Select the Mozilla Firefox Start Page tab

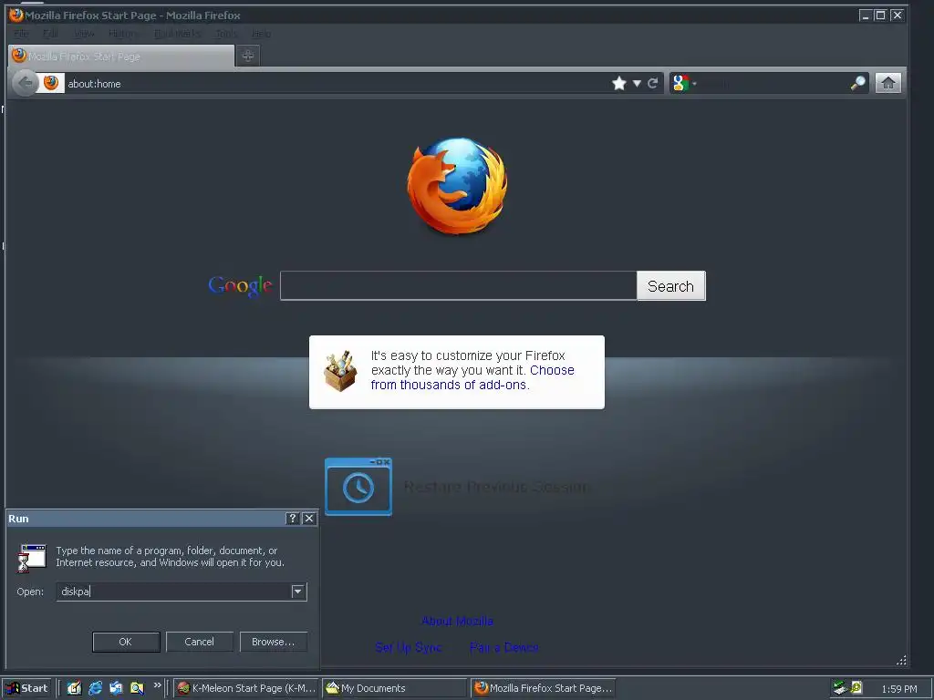(x=121, y=56)
